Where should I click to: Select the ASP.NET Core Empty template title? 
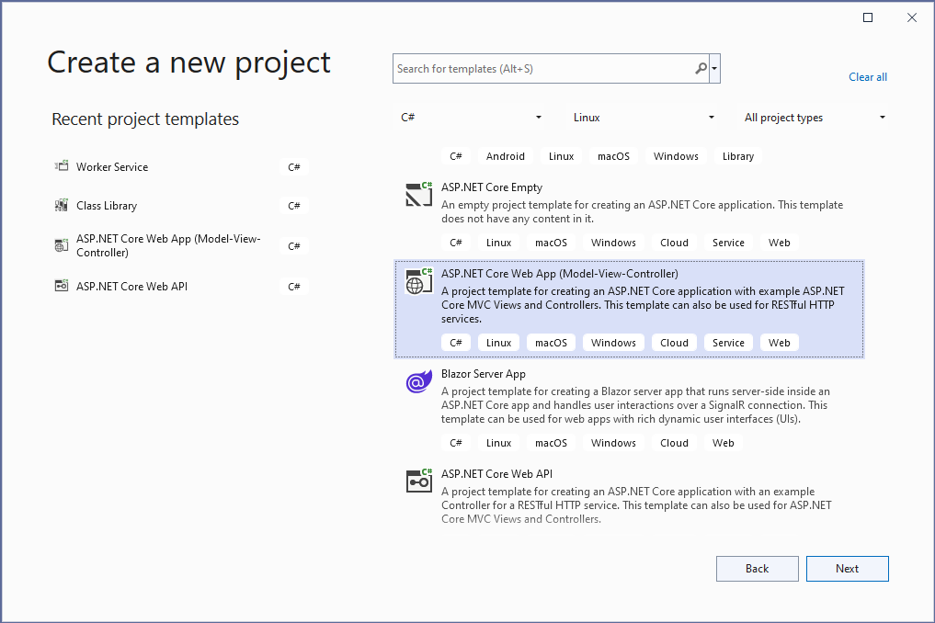[492, 187]
